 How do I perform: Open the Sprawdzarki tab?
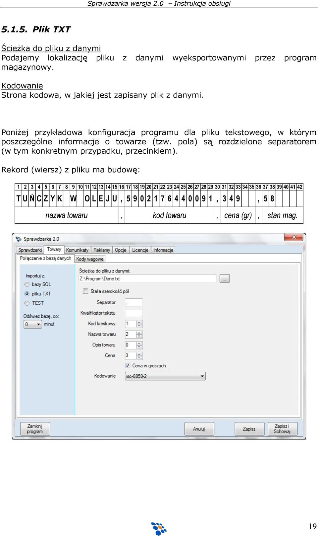[x=30, y=250]
